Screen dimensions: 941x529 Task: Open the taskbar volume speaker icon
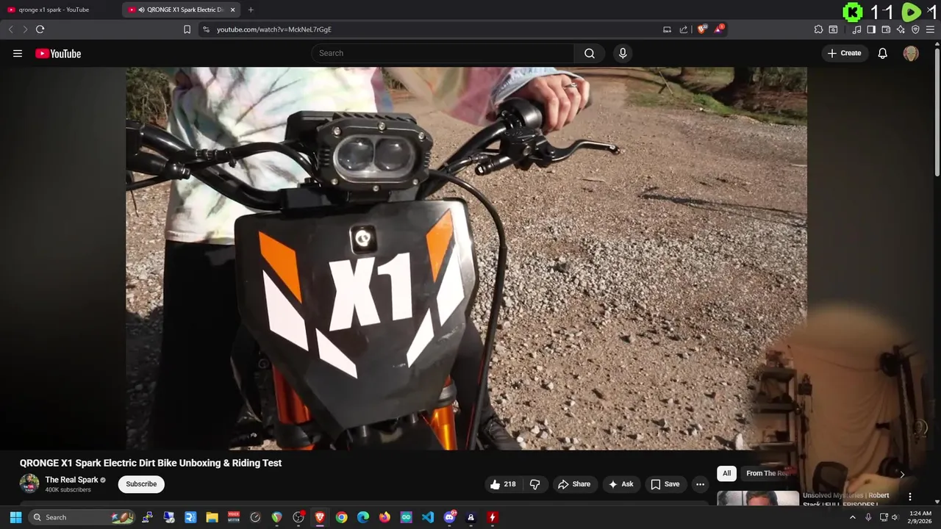pos(895,517)
